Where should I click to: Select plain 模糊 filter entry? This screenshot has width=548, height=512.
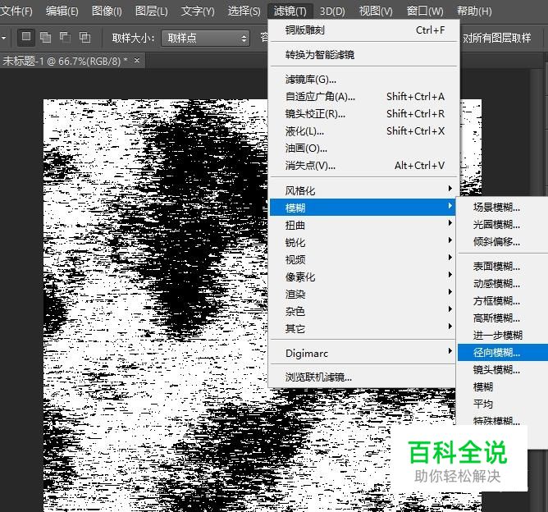[503, 387]
